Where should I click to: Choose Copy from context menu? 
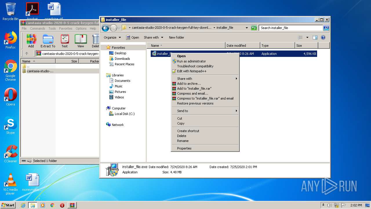click(x=205, y=123)
